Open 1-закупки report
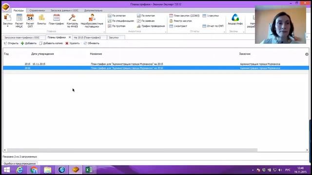 [211, 16]
